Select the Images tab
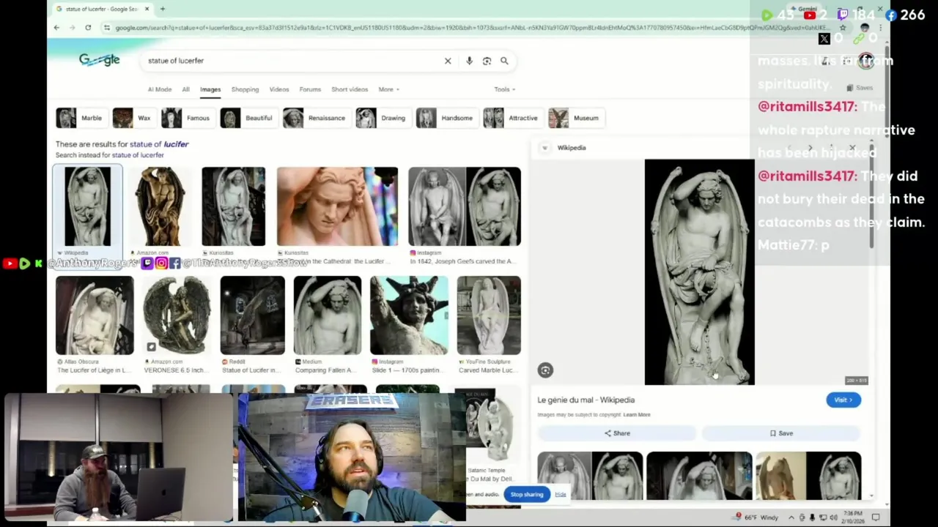Image resolution: width=938 pixels, height=527 pixels. [x=210, y=89]
